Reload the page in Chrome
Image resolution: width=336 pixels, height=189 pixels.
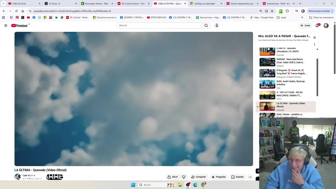click(16, 11)
